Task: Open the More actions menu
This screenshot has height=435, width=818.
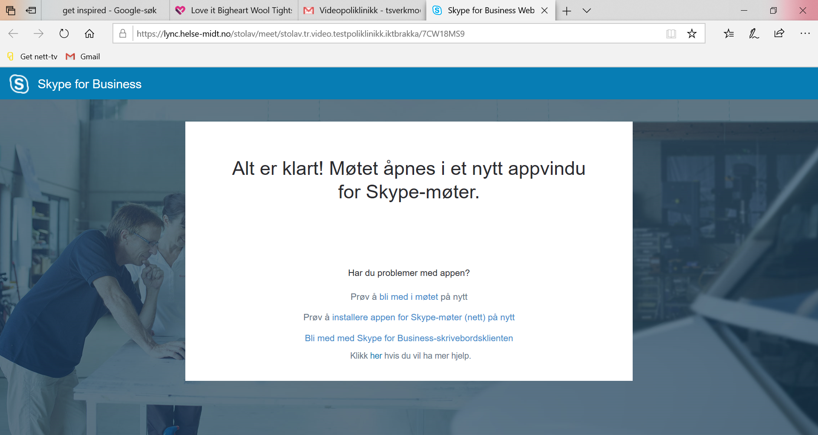Action: 805,33
